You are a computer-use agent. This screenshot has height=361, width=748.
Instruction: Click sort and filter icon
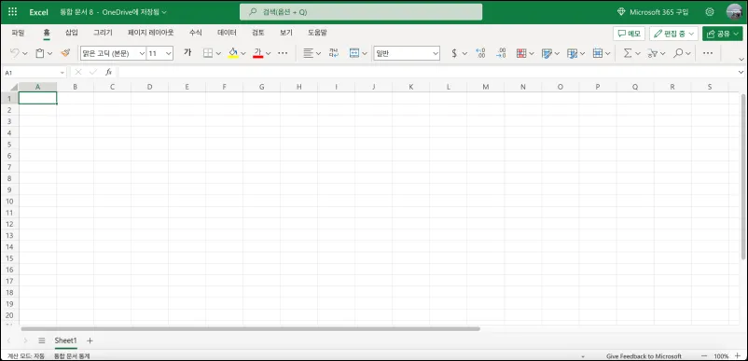point(652,53)
